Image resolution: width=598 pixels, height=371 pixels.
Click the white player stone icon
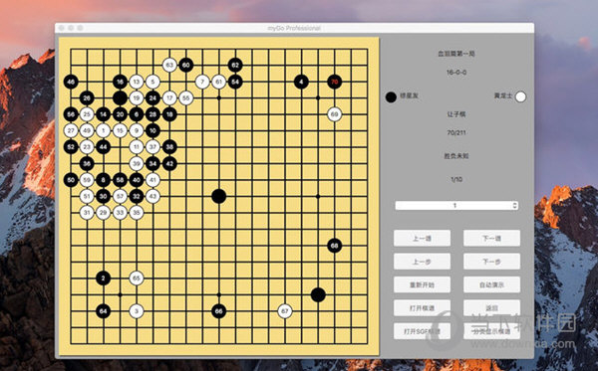(520, 96)
